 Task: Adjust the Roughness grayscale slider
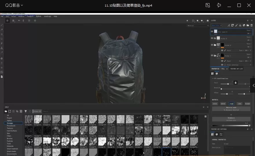click(231, 125)
